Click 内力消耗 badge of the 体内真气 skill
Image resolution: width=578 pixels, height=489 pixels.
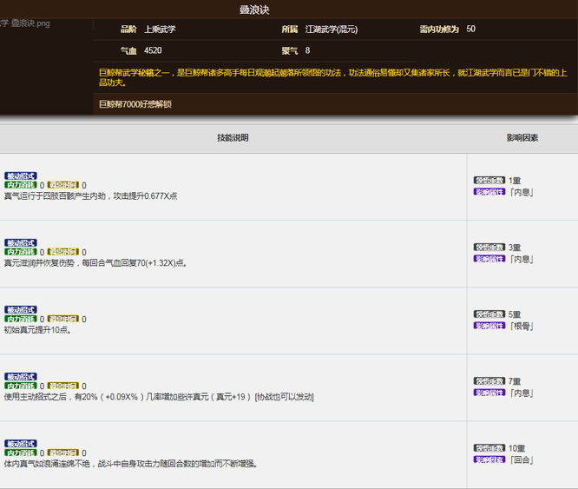click(x=21, y=453)
